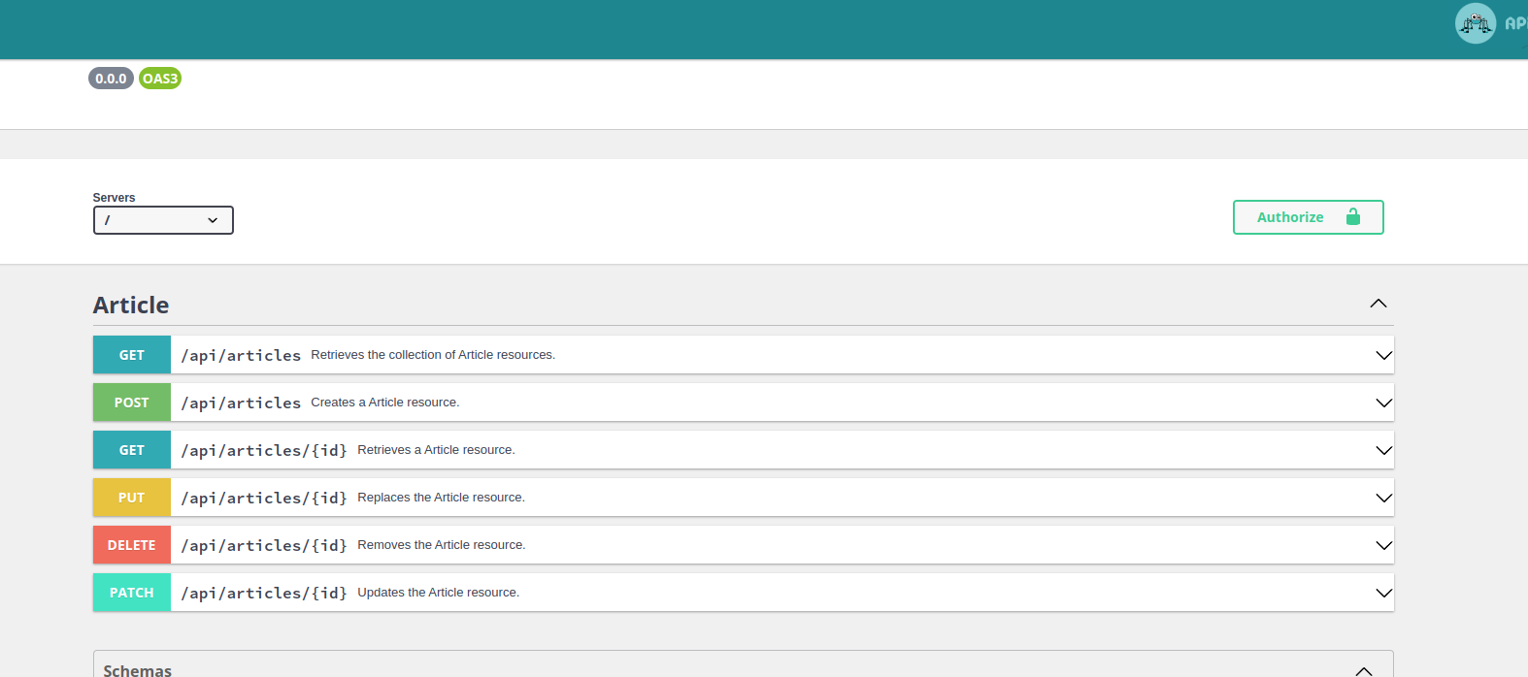Image resolution: width=1528 pixels, height=677 pixels.
Task: Click the GET badge for /api/articles collection
Action: coord(132,355)
